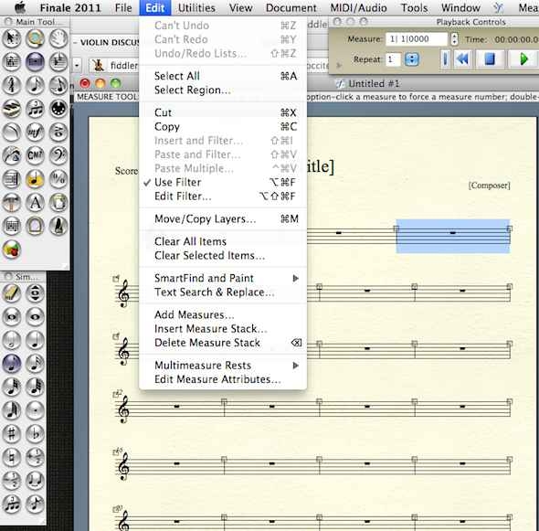Choose Delete Measure Stack
539x531 pixels.
[x=223, y=343]
